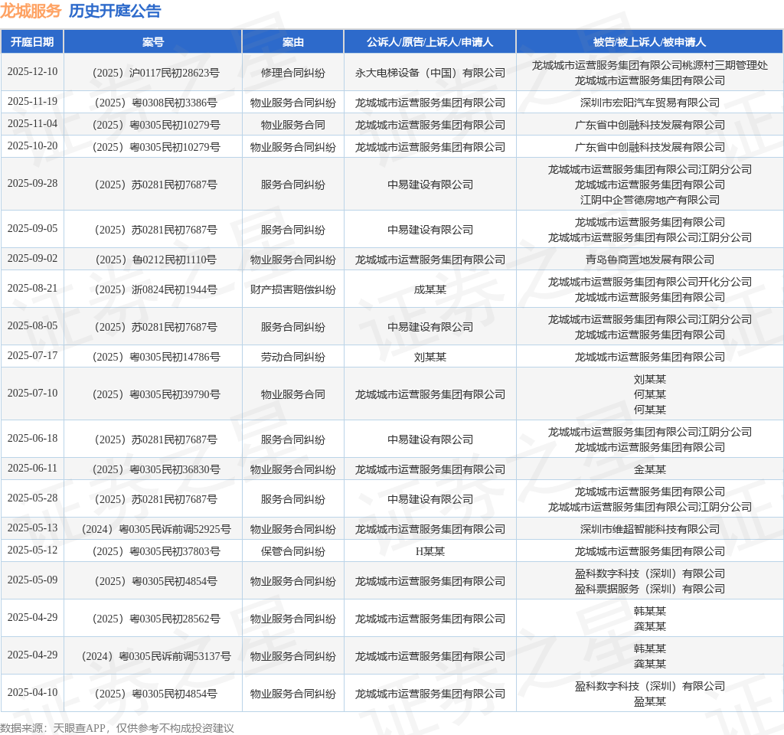Click the 公诉人/原告/上诉人/申请人 column header

point(430,42)
